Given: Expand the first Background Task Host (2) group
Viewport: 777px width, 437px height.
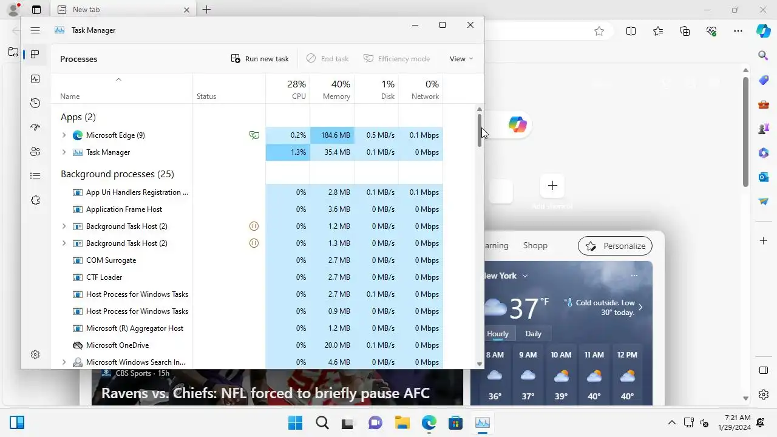Looking at the screenshot, I should click(x=64, y=226).
